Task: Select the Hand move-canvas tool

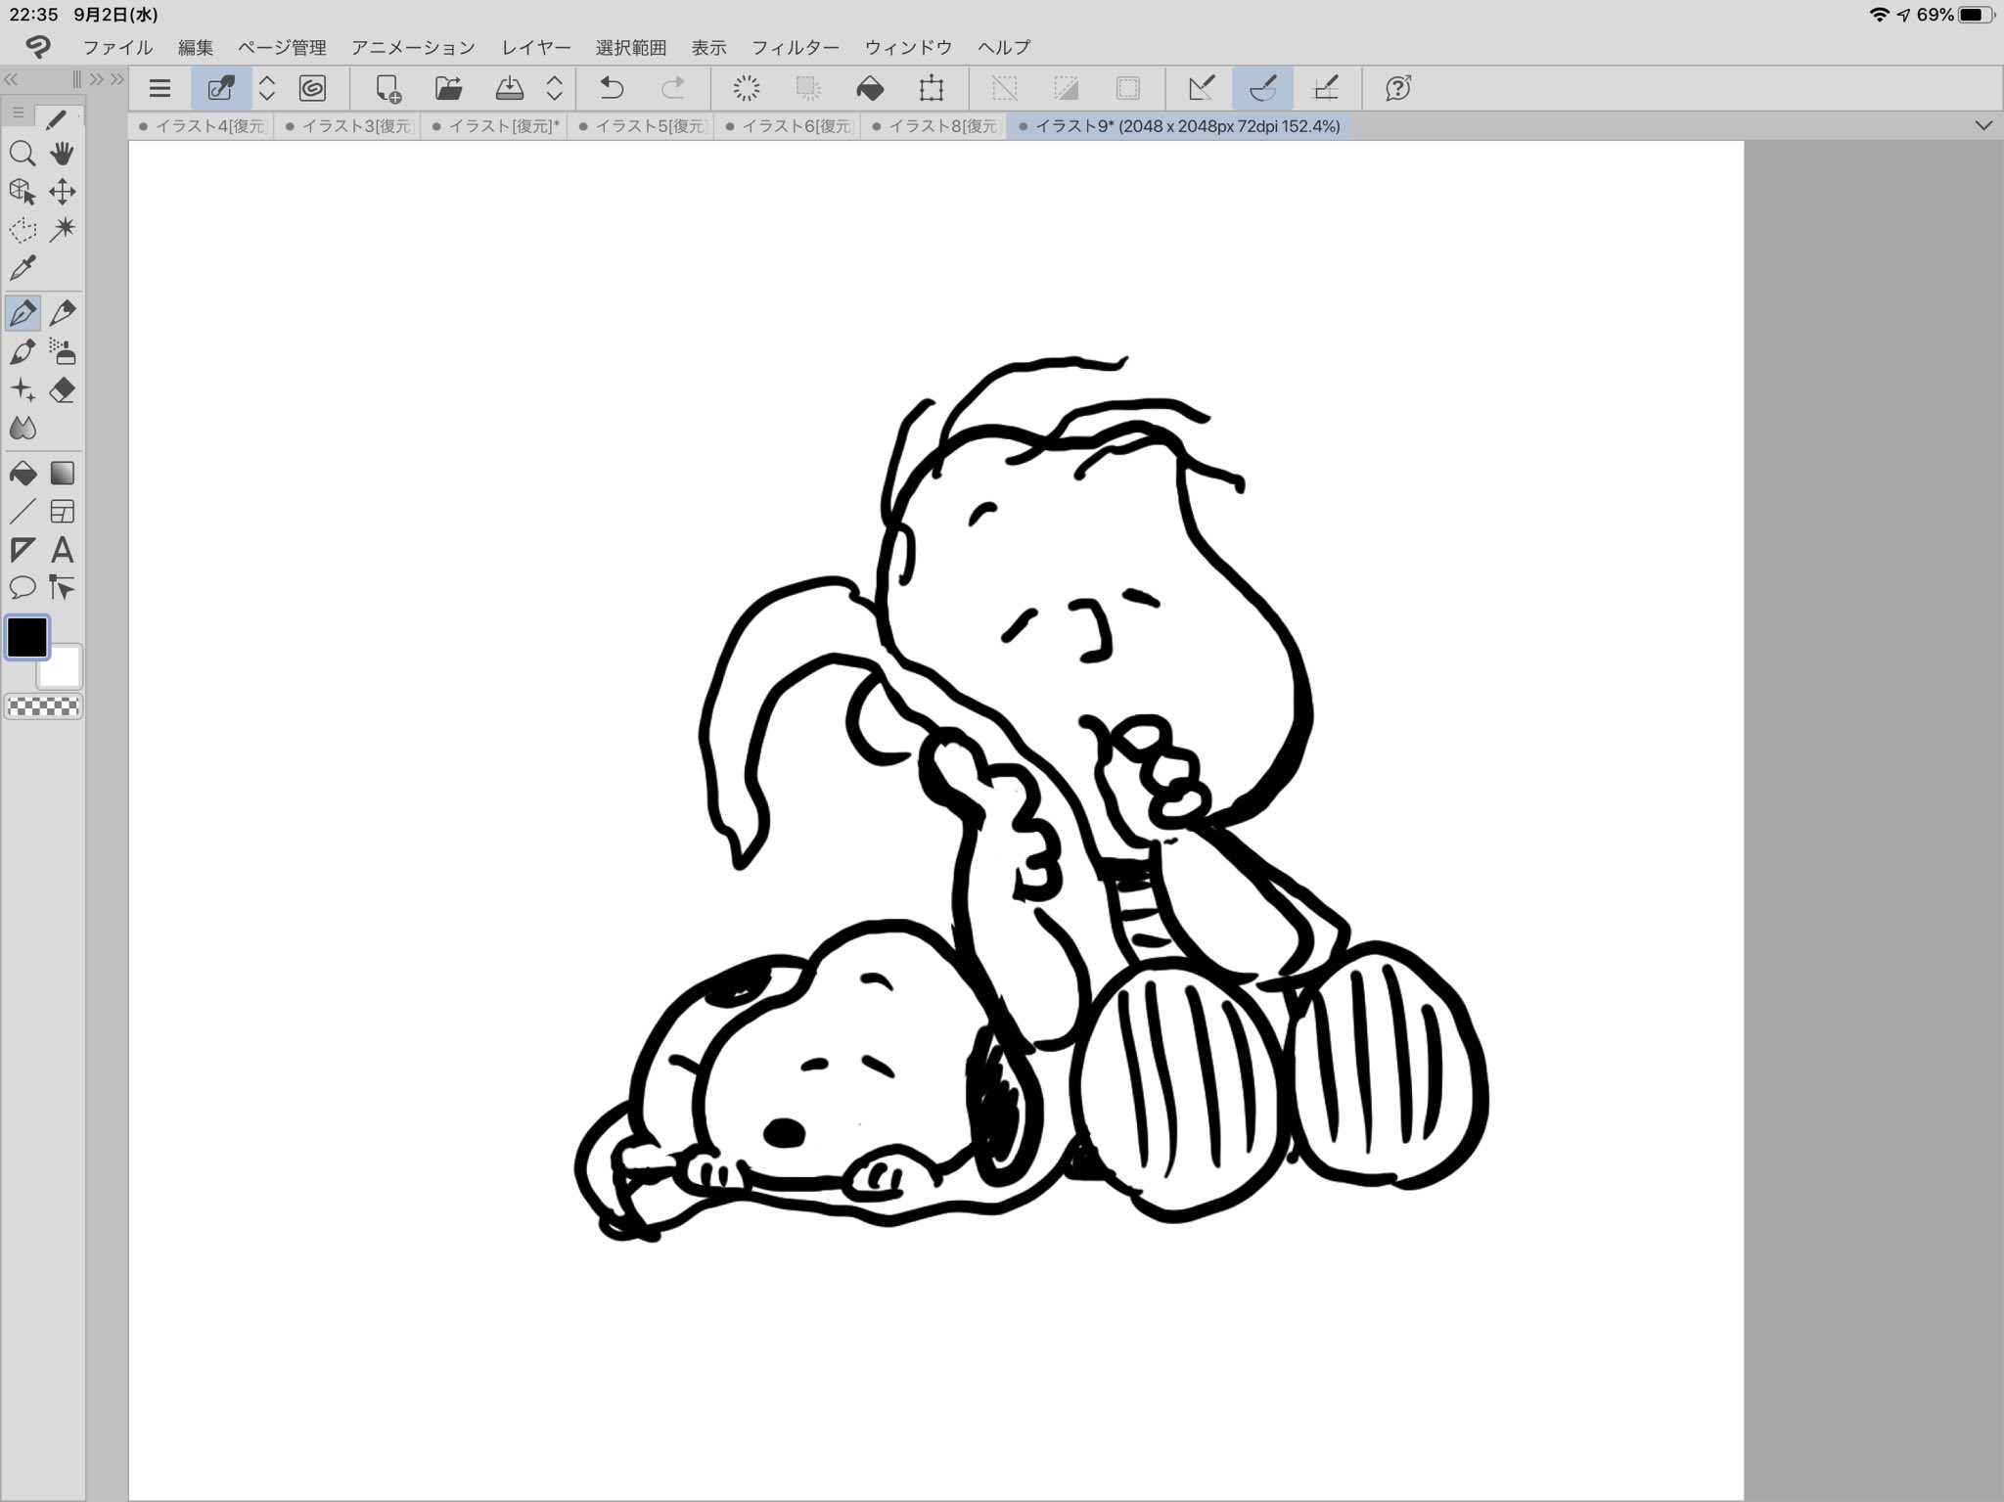Action: coord(62,154)
